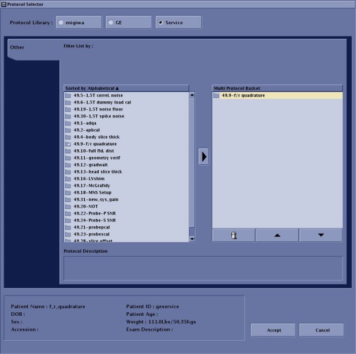Click scrollbar up arrow in protocol list
The image size is (356, 354).
193,95
